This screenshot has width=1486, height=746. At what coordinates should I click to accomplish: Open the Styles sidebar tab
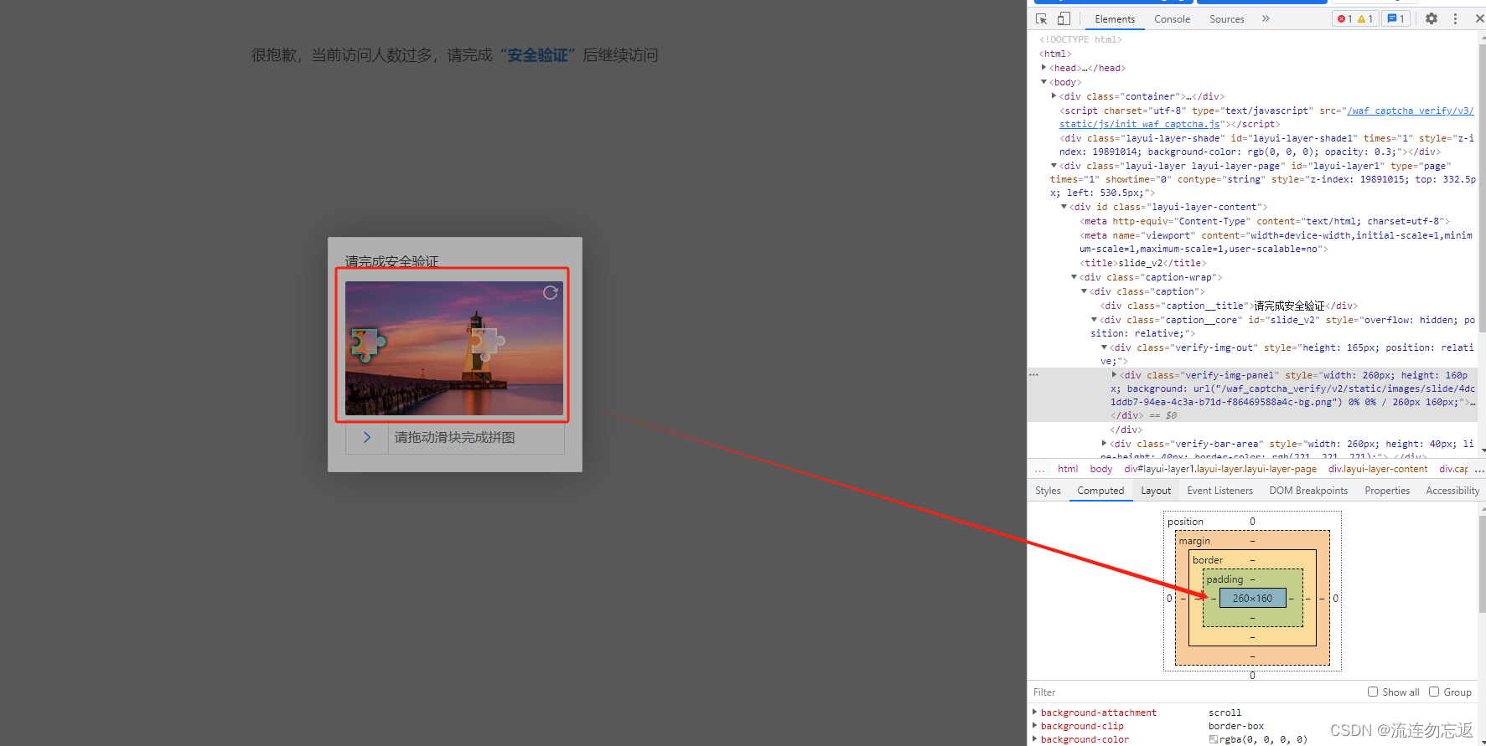tap(1048, 491)
